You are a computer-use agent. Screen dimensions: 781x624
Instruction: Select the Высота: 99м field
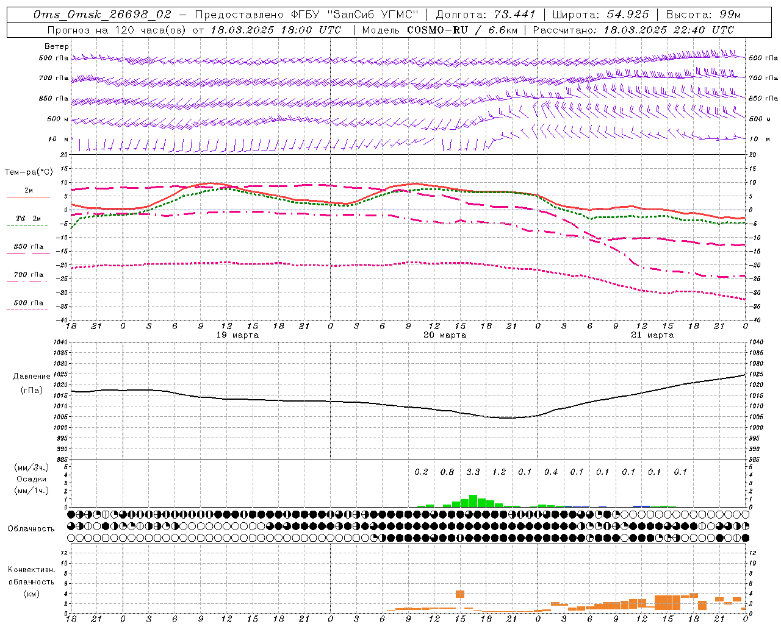click(x=704, y=15)
